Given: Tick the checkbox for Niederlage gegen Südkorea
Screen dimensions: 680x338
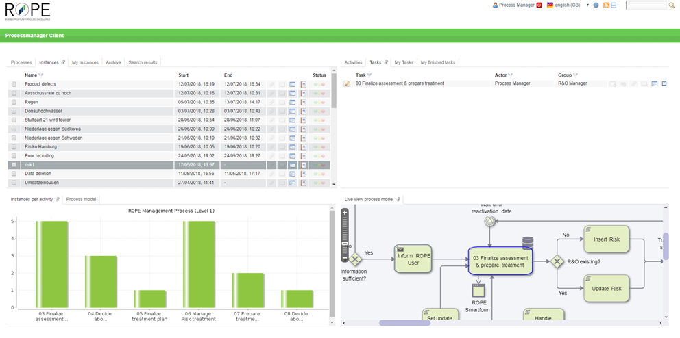Looking at the screenshot, I should [x=14, y=129].
